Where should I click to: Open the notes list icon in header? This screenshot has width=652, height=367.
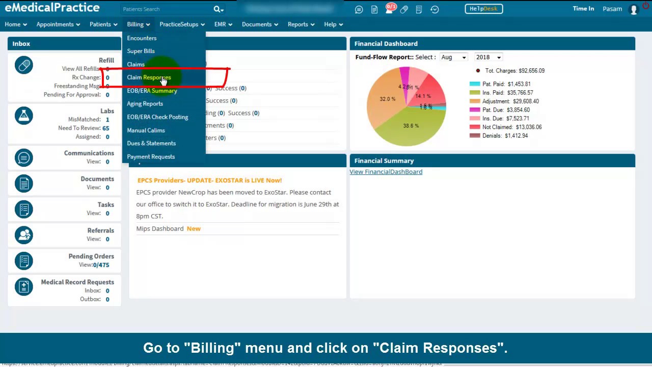419,9
